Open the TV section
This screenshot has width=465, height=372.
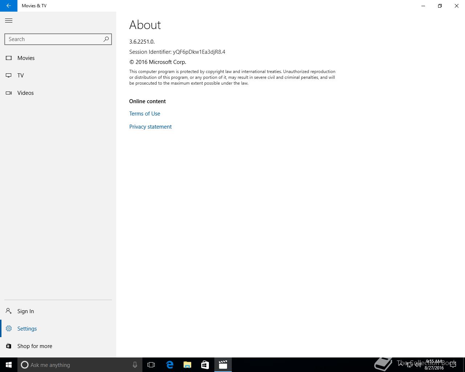[x=58, y=76]
